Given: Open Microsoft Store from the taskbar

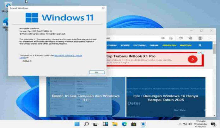Looking at the screenshot, I should point(134,124).
